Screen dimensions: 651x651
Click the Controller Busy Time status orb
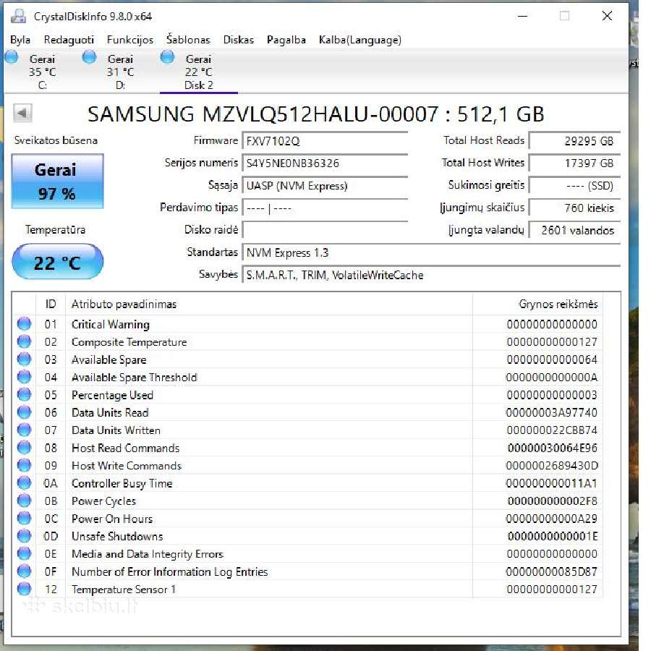pos(24,483)
